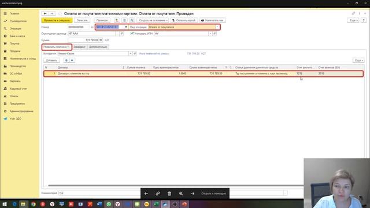The image size is (370, 208).
Task: Open the Администрирование section
Action: pyautogui.click(x=21, y=111)
